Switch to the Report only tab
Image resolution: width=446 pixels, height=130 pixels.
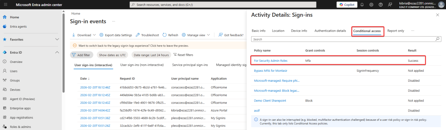(395, 31)
